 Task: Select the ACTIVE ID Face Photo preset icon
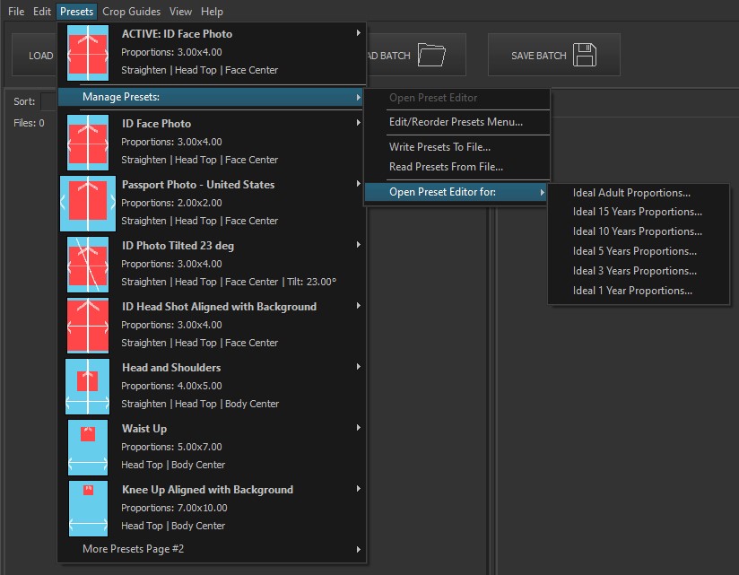tap(87, 52)
